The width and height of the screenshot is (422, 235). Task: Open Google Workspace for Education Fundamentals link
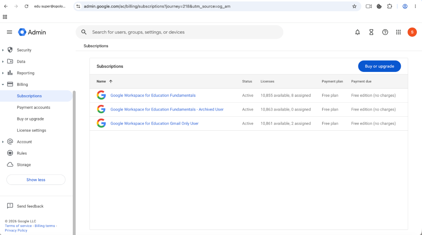tap(153, 95)
